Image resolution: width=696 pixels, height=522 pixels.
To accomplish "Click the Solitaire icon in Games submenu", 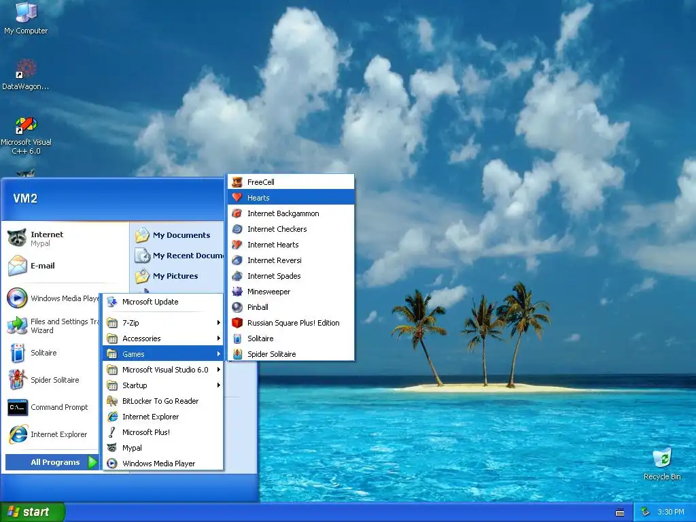I will coord(237,338).
